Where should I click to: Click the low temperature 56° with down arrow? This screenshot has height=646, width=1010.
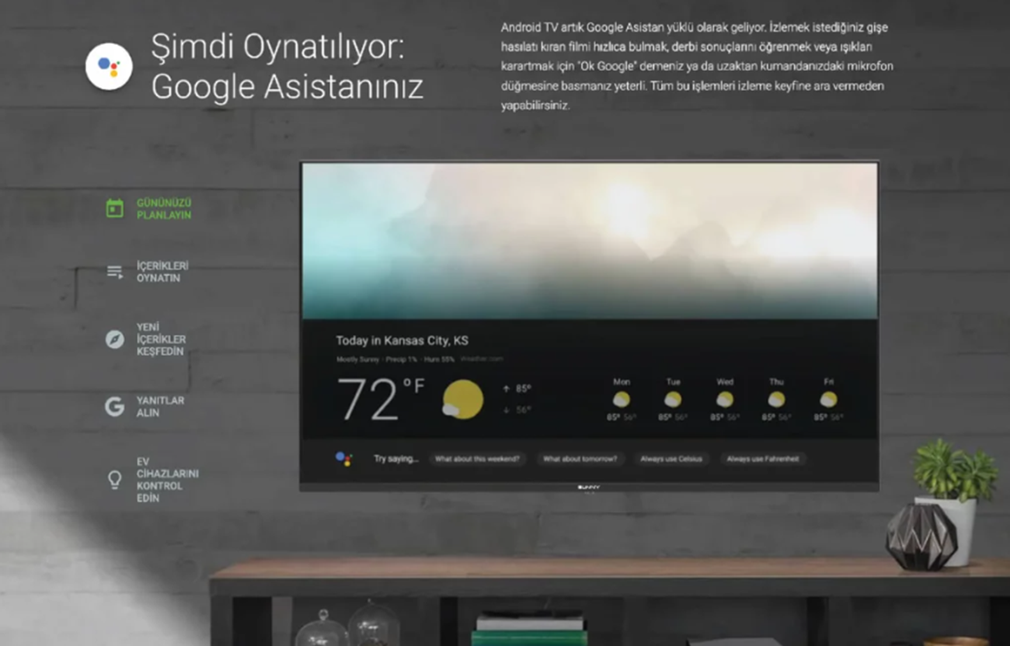coord(517,410)
